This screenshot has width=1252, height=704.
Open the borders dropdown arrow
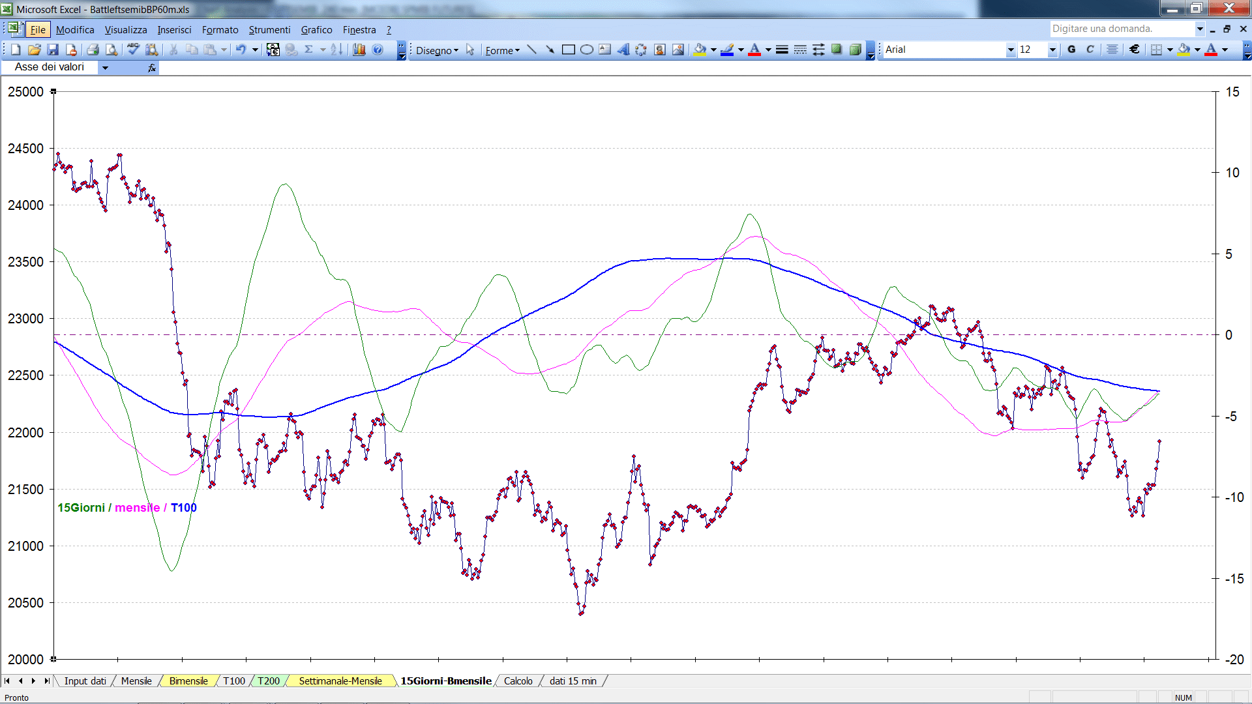(1170, 50)
